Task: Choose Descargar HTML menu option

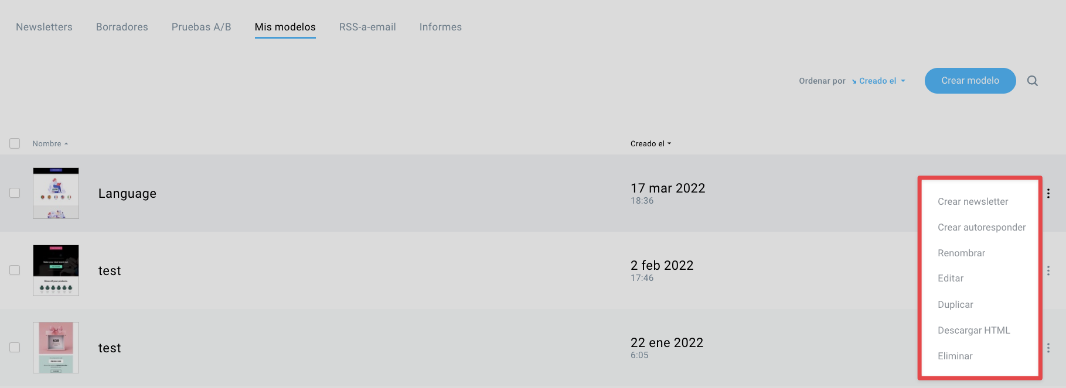Action: 973,330
